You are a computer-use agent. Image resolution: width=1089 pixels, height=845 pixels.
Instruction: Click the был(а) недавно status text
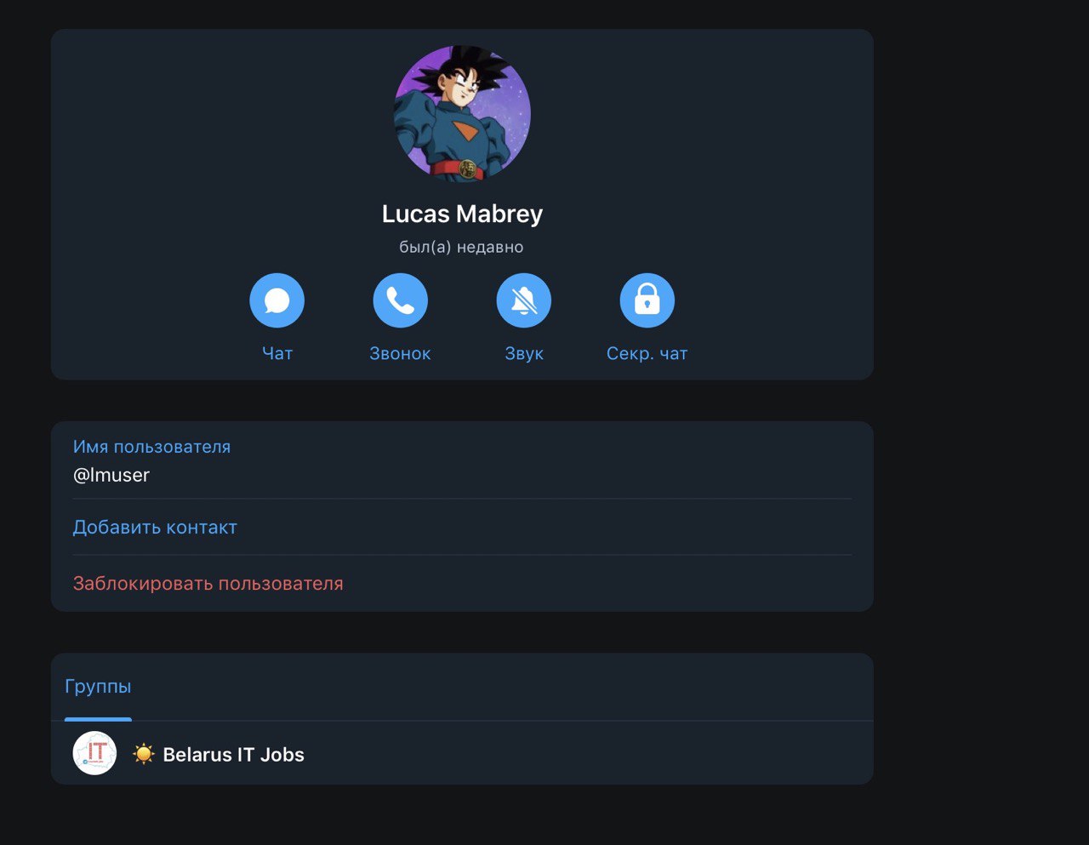(461, 248)
